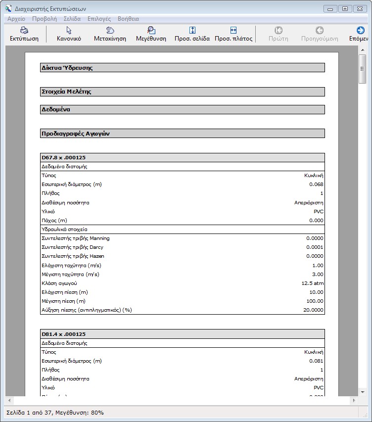Click the Διαχειριστής Εκτυπώσεων title bar icon
372x422 pixels.
point(8,8)
